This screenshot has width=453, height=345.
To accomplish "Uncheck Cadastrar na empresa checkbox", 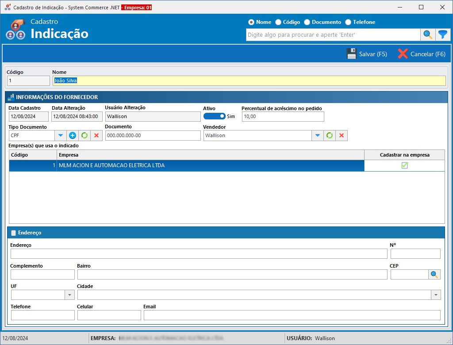I will 404,165.
